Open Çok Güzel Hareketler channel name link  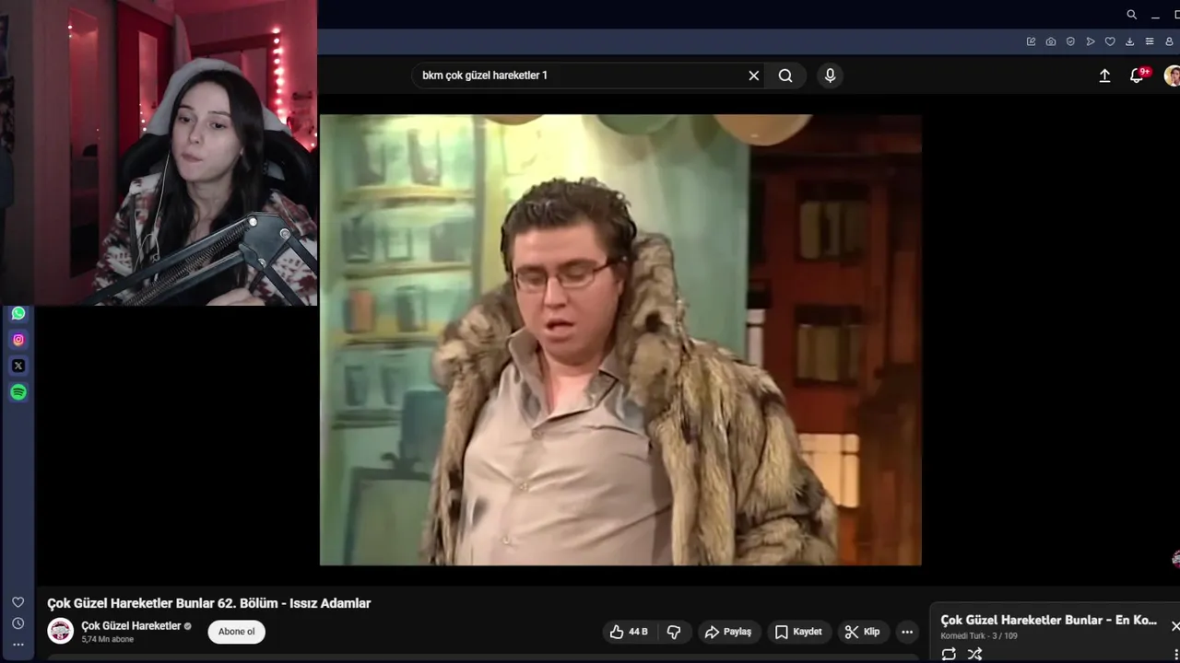pos(131,625)
